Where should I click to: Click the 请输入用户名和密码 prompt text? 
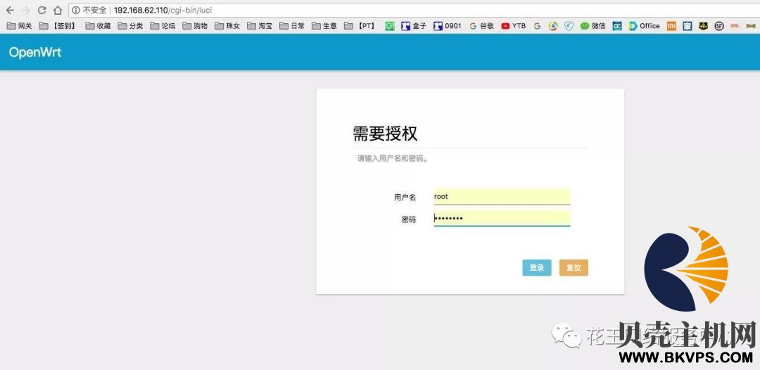click(x=393, y=158)
